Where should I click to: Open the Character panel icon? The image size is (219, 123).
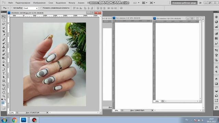pos(216,67)
